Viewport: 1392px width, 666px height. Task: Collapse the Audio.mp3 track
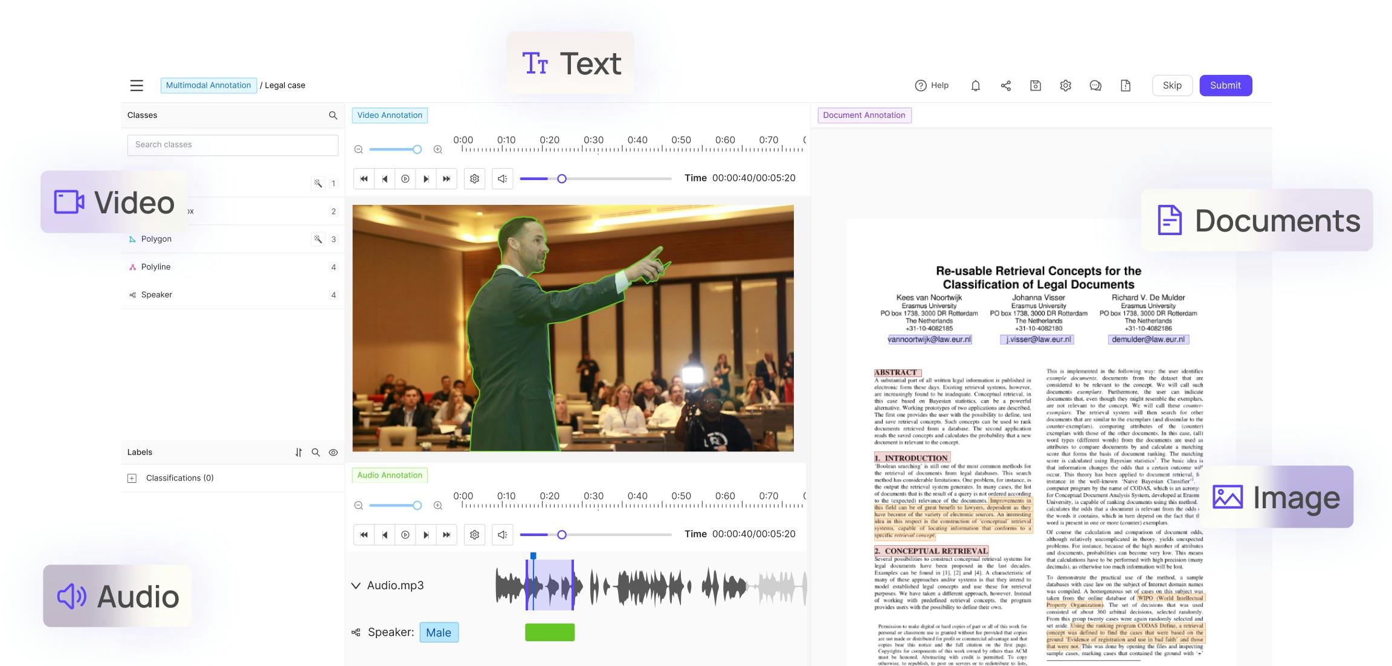tap(356, 586)
